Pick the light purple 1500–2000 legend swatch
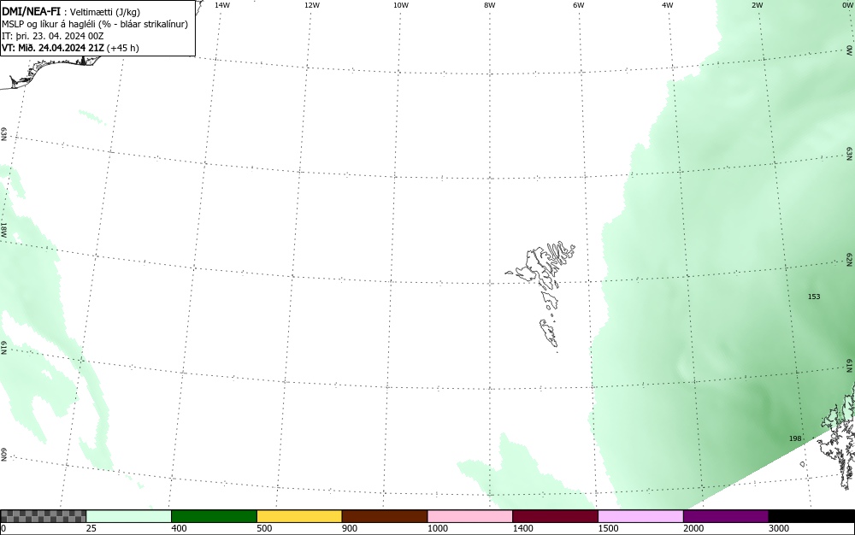 coord(640,516)
